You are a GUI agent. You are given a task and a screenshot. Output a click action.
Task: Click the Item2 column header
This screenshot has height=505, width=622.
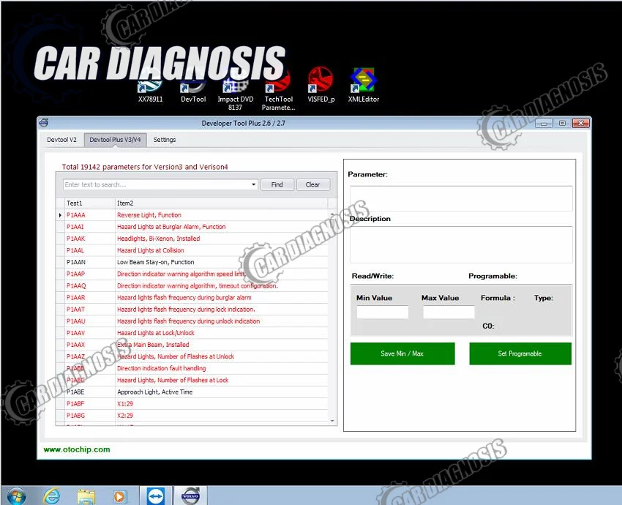[x=221, y=203]
